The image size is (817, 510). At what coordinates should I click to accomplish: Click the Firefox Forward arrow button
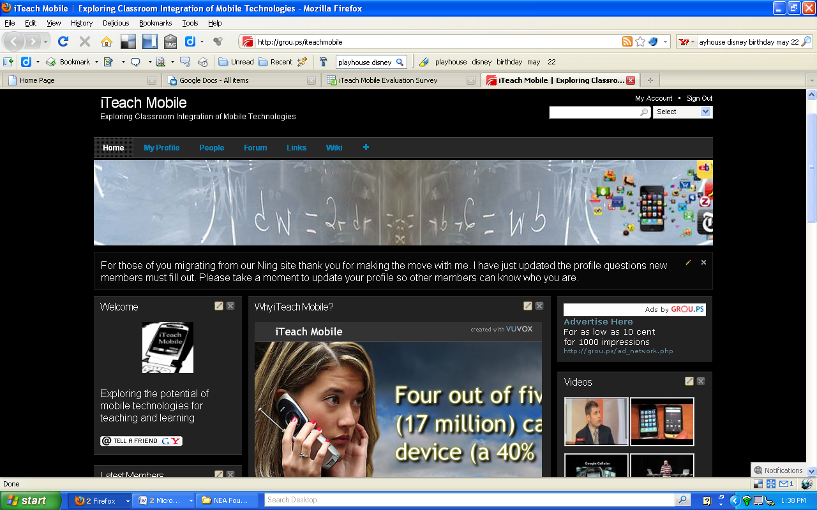(33, 41)
